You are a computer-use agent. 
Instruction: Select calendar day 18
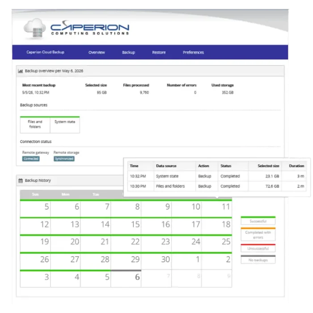[x=216, y=225]
